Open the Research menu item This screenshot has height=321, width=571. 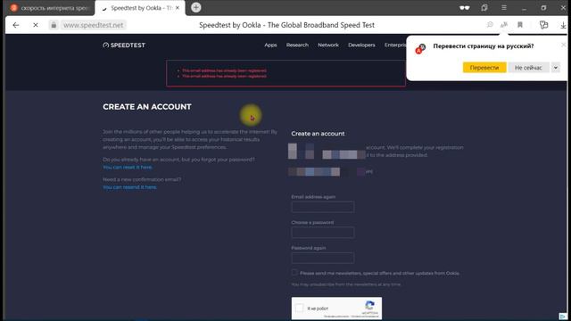(297, 45)
